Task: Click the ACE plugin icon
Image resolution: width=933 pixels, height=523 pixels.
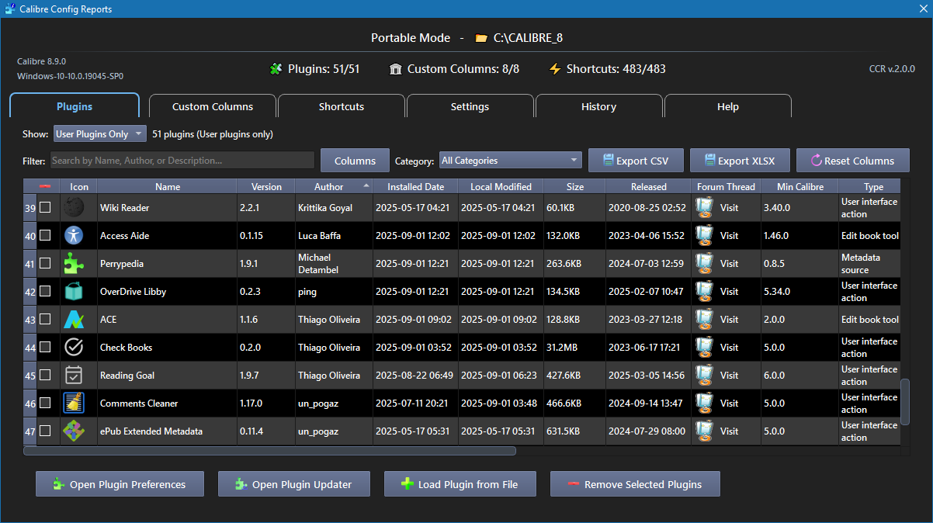Action: pos(74,320)
